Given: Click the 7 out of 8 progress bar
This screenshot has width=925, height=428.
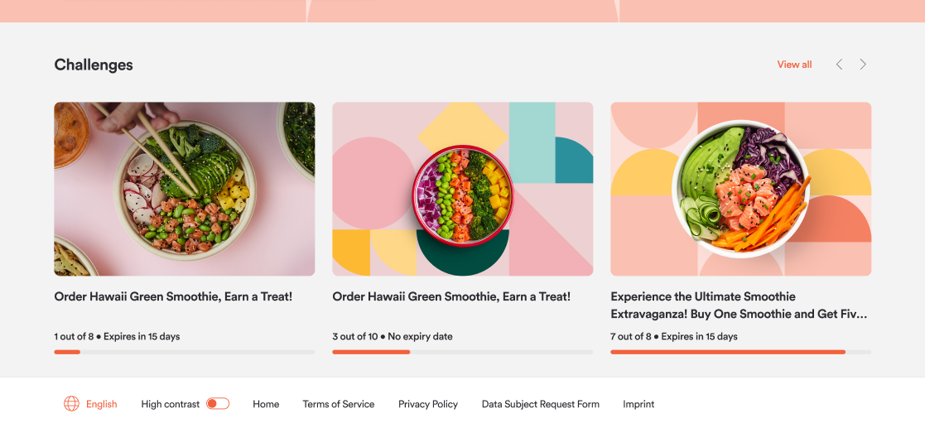Looking at the screenshot, I should (x=741, y=352).
